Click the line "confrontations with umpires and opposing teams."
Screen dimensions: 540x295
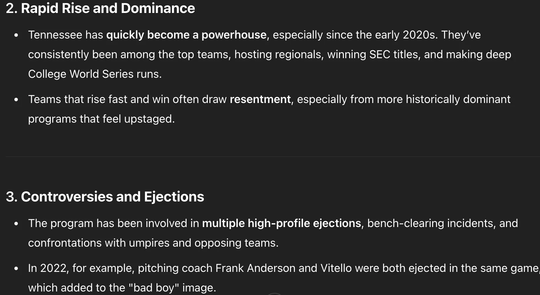point(153,243)
